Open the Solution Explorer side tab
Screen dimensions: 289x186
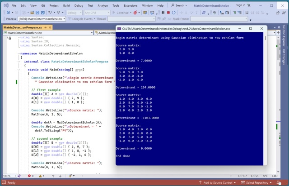click(284, 35)
